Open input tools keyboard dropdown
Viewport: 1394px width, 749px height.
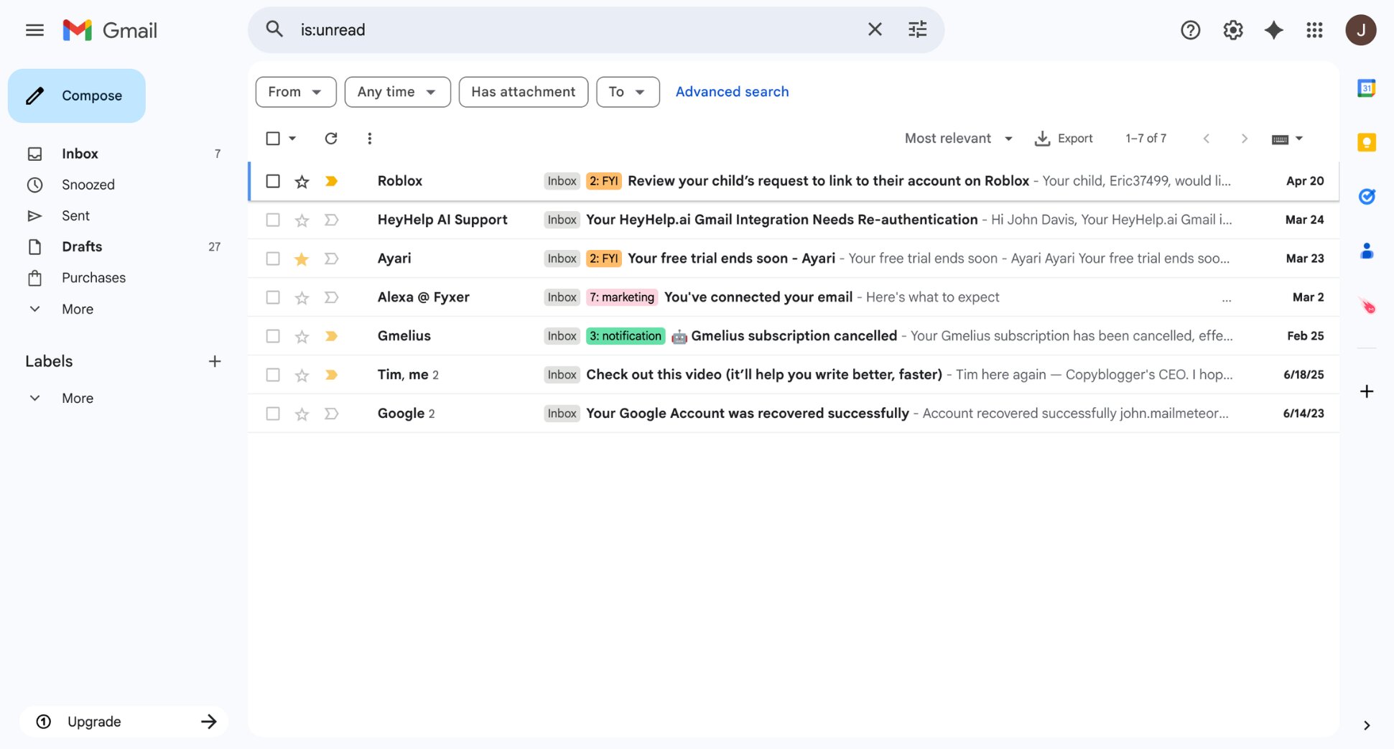coord(1287,139)
